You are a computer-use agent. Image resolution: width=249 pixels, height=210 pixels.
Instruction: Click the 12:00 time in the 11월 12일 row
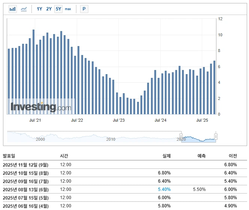point(66,165)
